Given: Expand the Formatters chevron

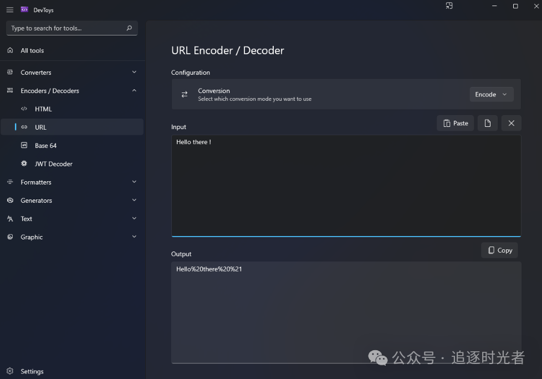Looking at the screenshot, I should pyautogui.click(x=134, y=182).
